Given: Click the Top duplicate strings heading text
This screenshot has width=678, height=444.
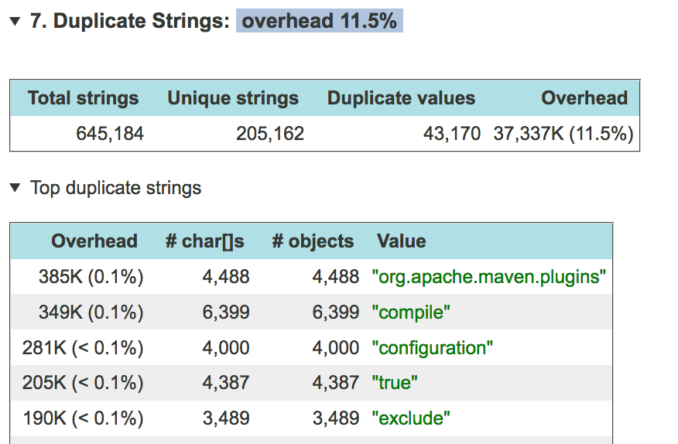Looking at the screenshot, I should 115,188.
